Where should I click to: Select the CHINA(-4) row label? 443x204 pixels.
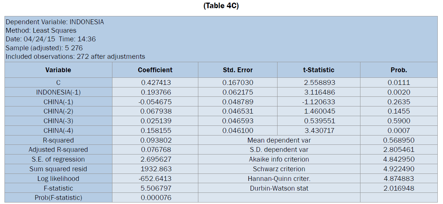[58, 131]
